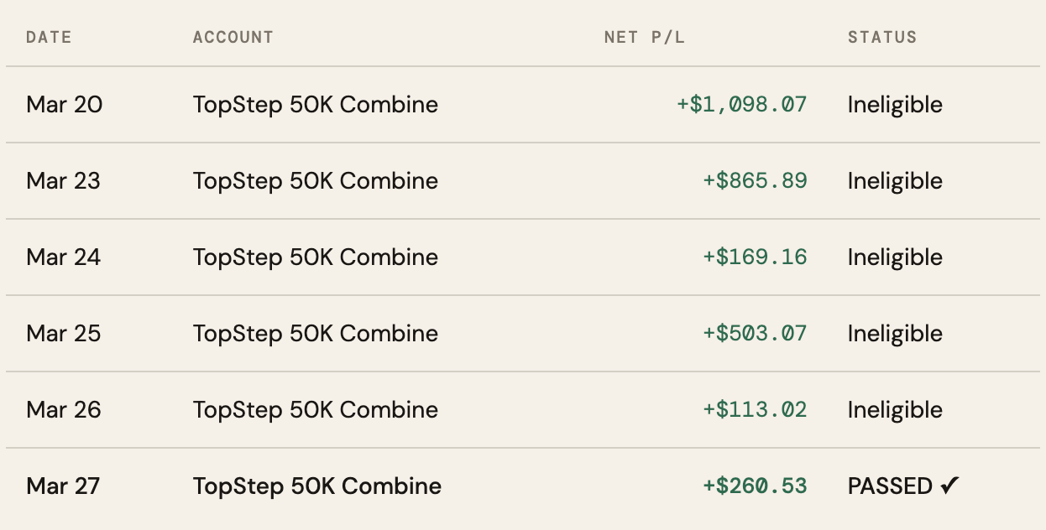Image resolution: width=1046 pixels, height=530 pixels.
Task: Sort by the DATE column header
Action: (49, 37)
